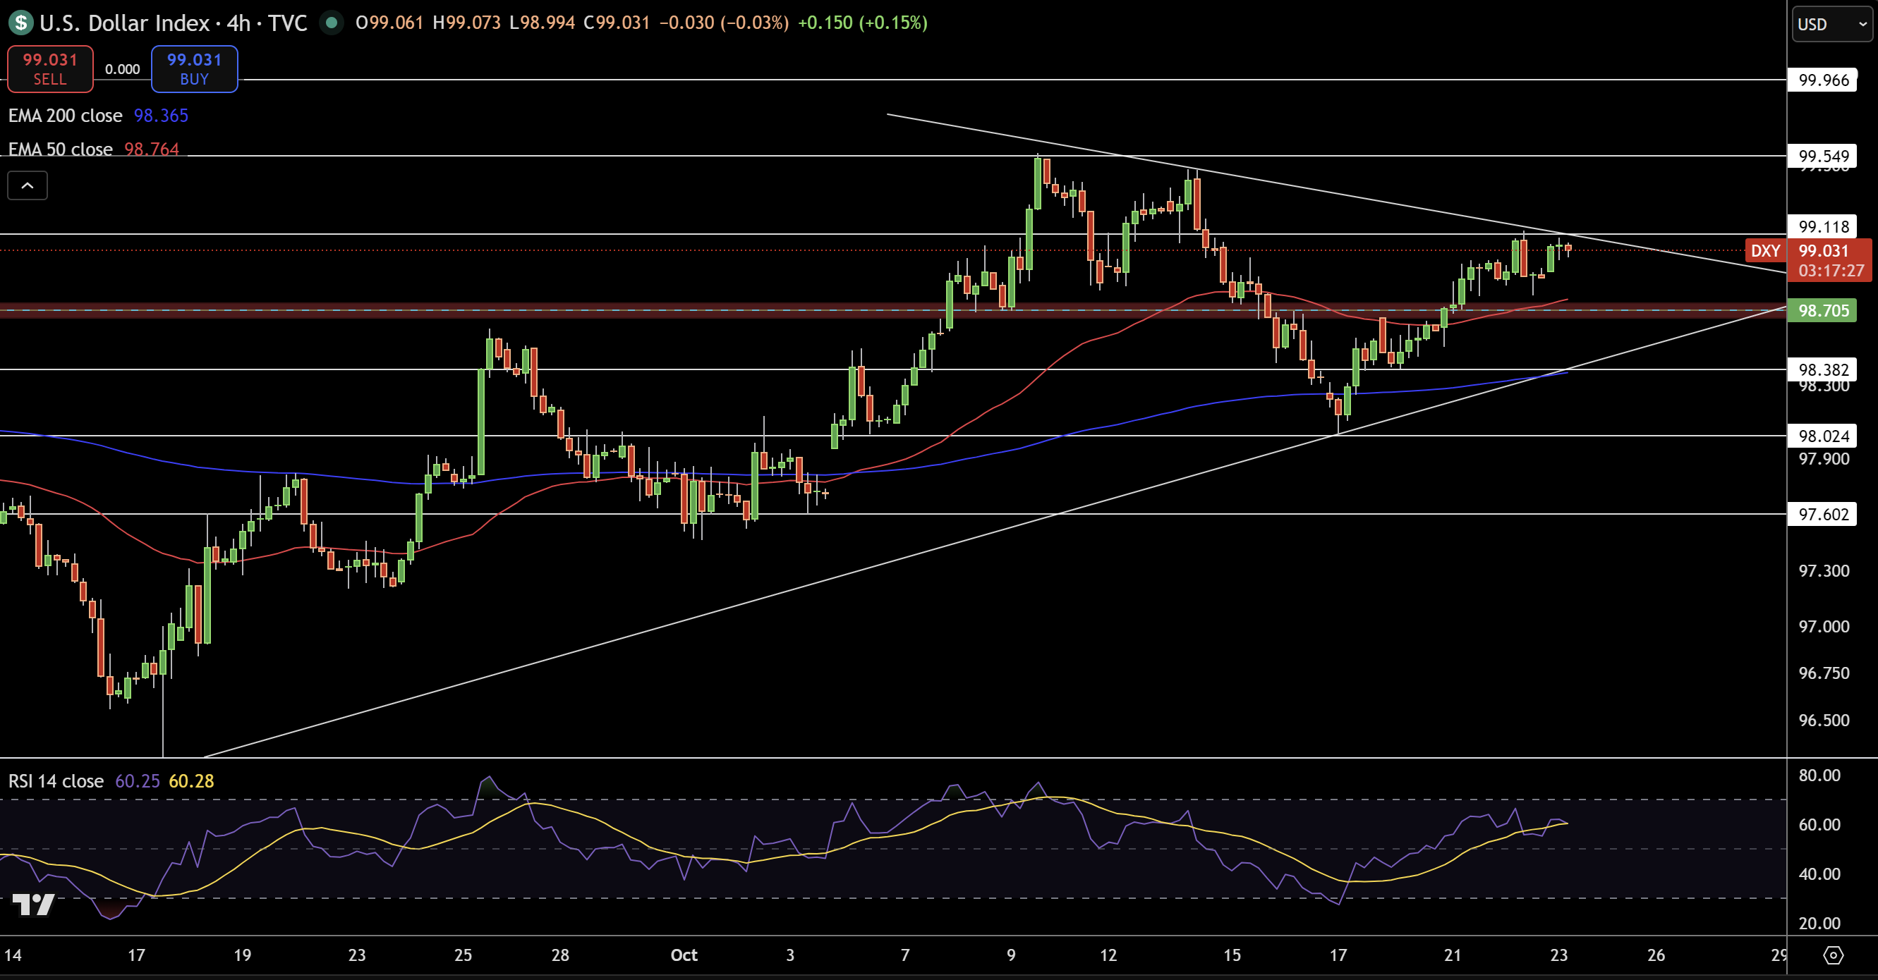This screenshot has height=980, width=1878.
Task: Select the 99.966 horizontal line price label
Action: [x=1822, y=80]
